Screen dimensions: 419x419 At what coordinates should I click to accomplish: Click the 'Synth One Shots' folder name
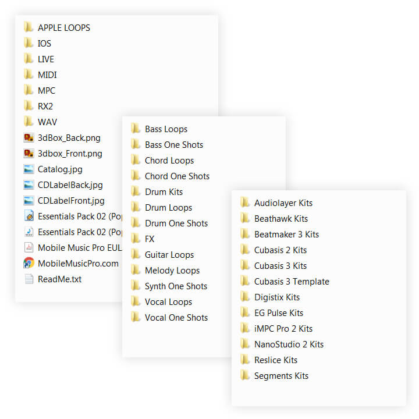176,286
